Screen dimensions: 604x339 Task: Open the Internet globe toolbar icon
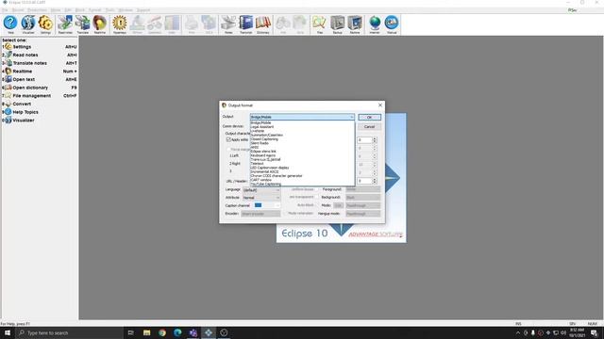[375, 24]
